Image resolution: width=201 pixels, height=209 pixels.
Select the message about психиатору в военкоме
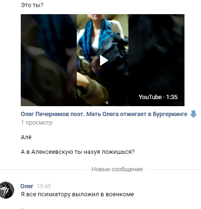[77, 194]
